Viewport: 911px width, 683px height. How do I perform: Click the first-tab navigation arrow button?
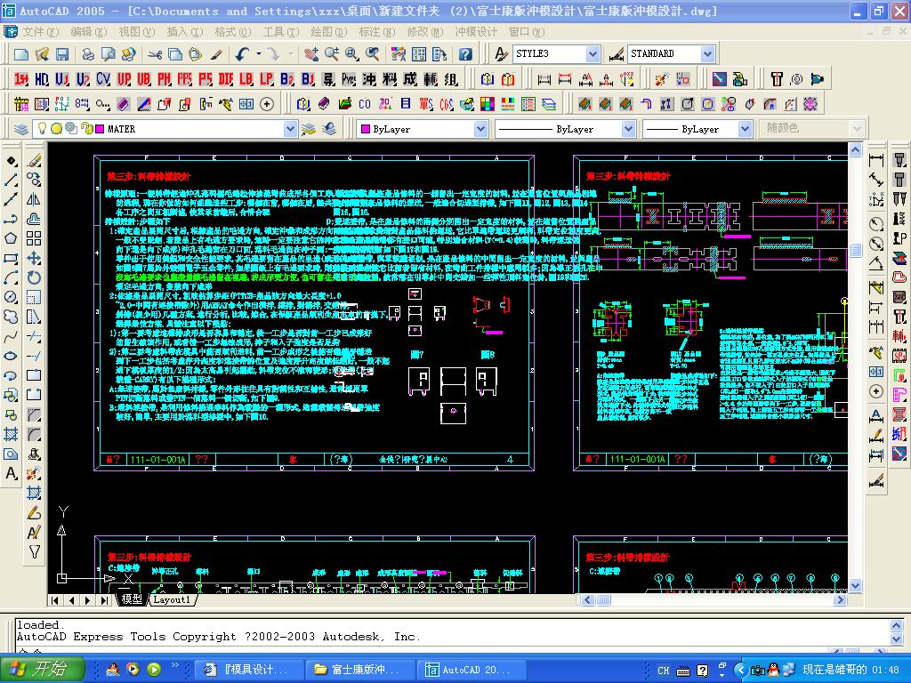click(54, 600)
